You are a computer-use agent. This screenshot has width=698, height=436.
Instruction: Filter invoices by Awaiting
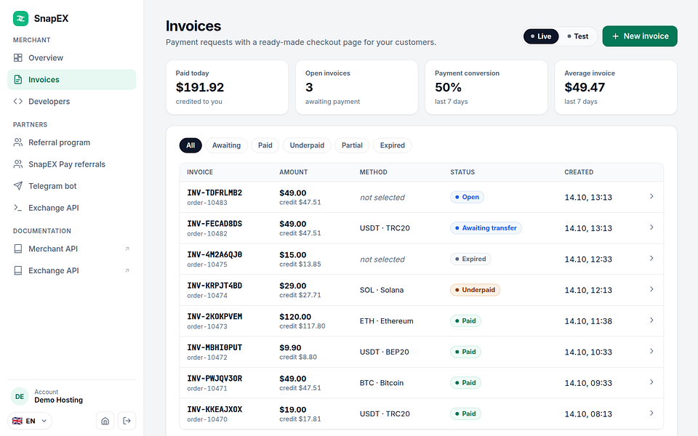(x=226, y=145)
